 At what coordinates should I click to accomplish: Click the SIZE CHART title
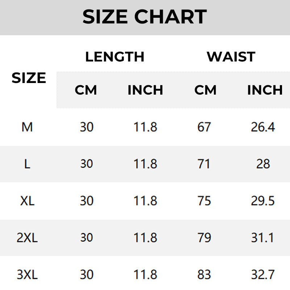145,17
